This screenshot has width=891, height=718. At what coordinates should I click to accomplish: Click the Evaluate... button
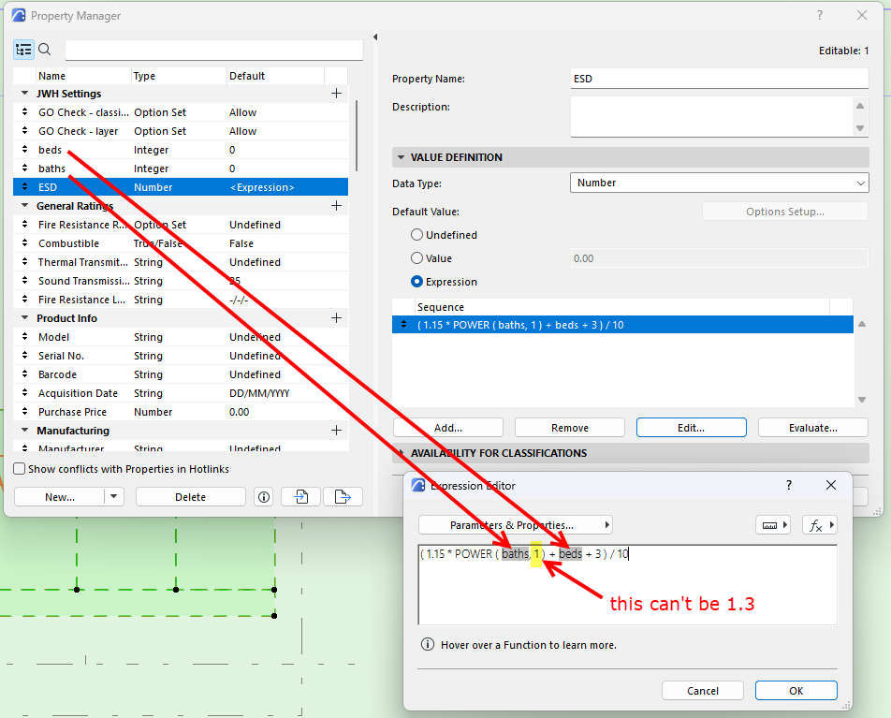tap(812, 428)
